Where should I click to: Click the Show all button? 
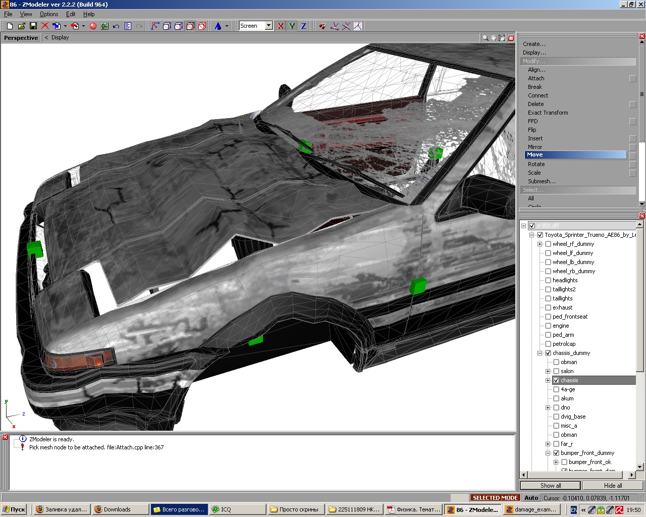[x=551, y=486]
